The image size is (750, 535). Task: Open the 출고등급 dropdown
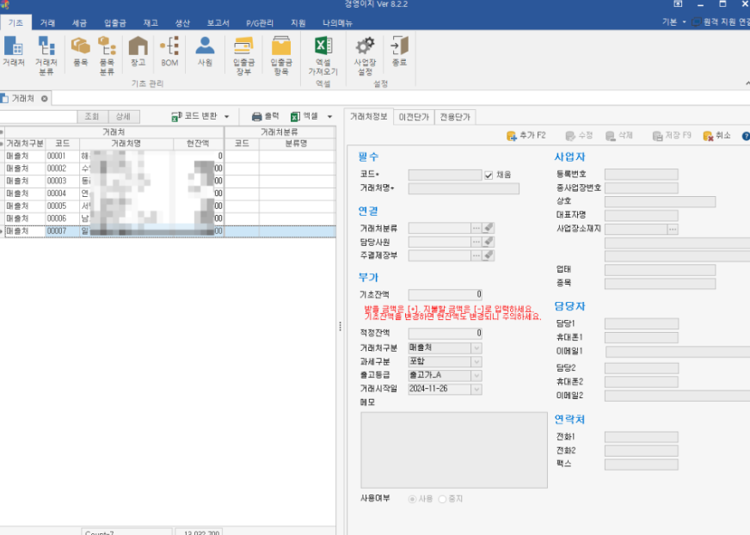click(x=476, y=375)
